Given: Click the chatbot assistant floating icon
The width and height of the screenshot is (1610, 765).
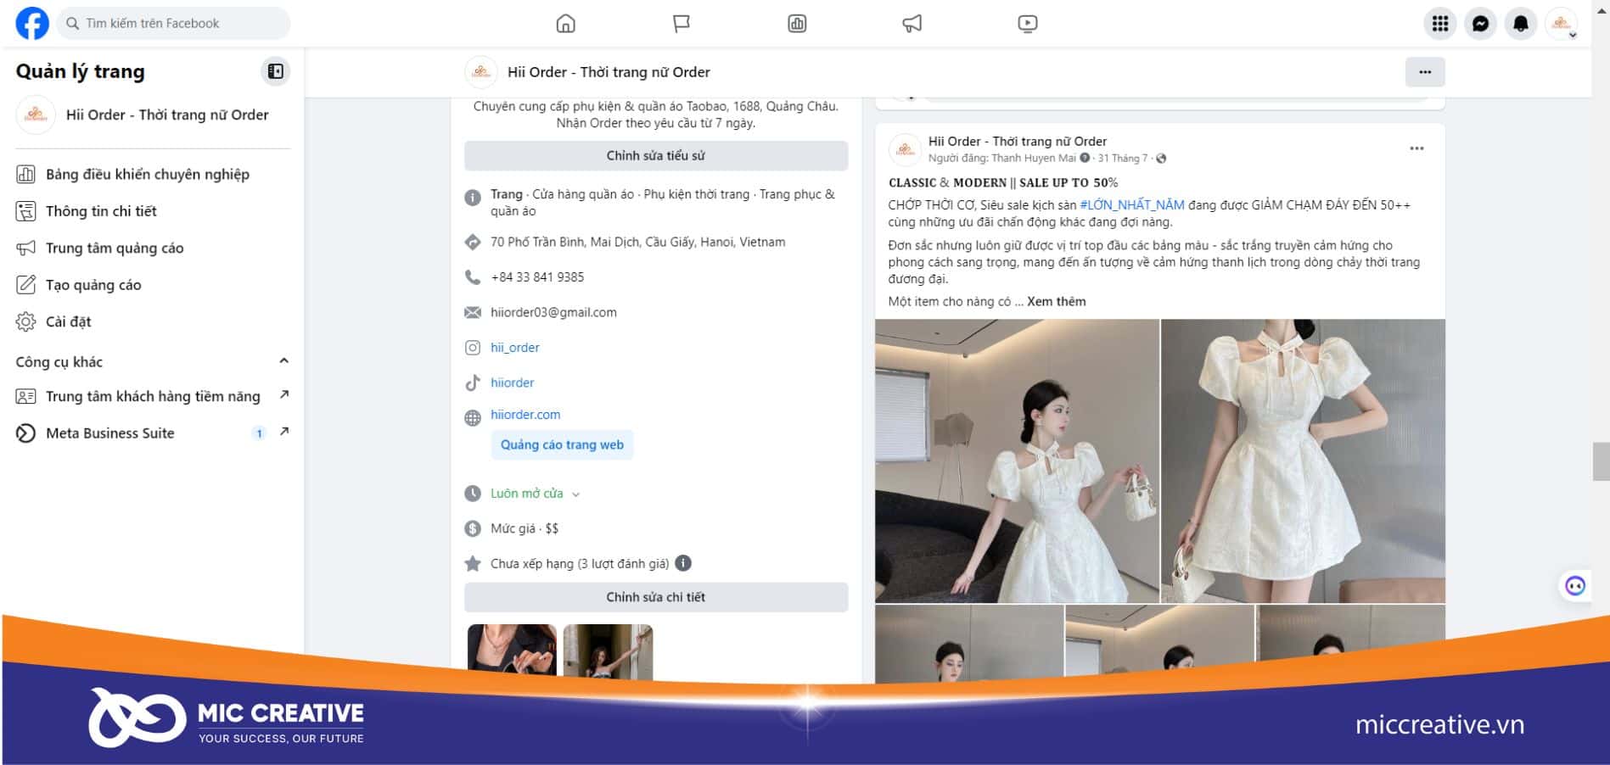Looking at the screenshot, I should point(1575,586).
